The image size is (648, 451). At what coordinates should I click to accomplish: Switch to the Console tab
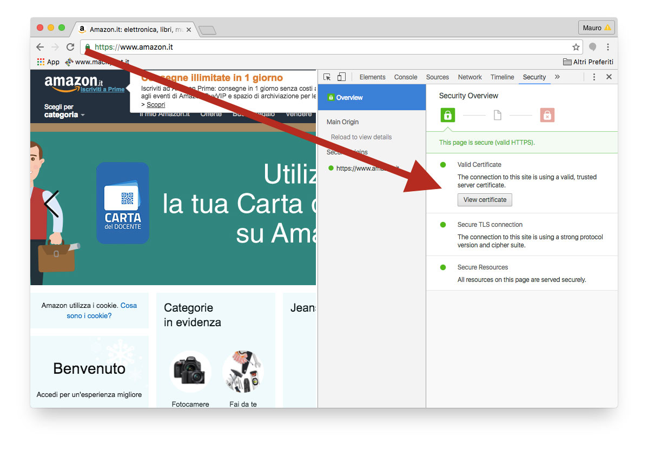tap(406, 77)
